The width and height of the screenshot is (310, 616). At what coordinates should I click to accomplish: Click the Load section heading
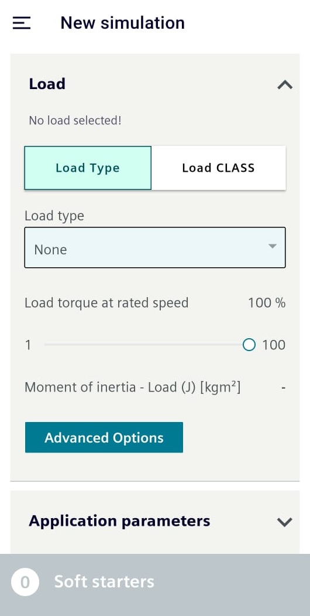[x=47, y=84]
